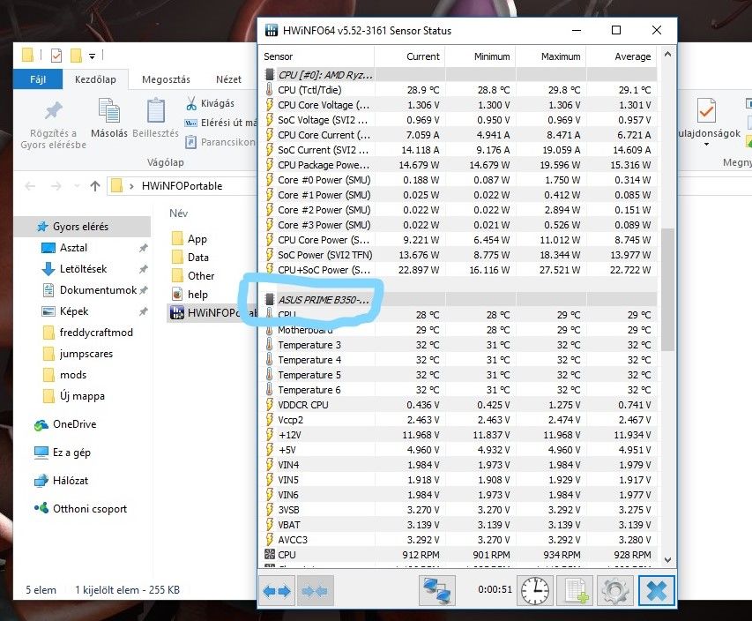Close sensors with the blue X button
Image resolution: width=752 pixels, height=621 pixels.
tap(656, 590)
